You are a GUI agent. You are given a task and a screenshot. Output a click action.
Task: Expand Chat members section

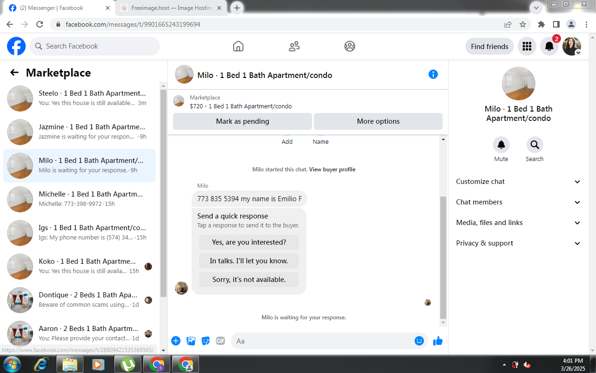click(x=518, y=202)
